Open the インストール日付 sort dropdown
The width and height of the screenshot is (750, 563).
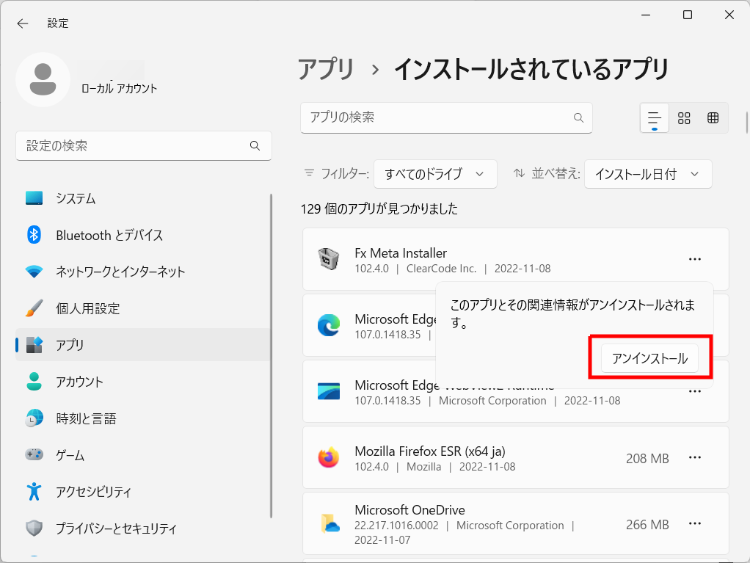click(x=648, y=174)
